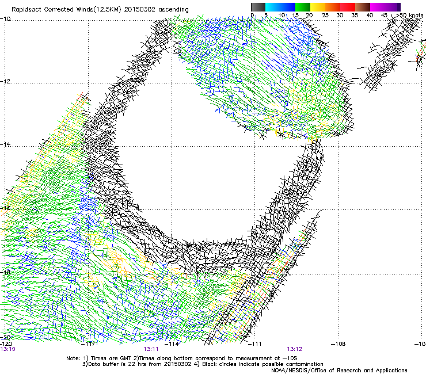Screen dimensions: 426x374
Task: Click the purple '13:12' time label
Action: pos(295,349)
